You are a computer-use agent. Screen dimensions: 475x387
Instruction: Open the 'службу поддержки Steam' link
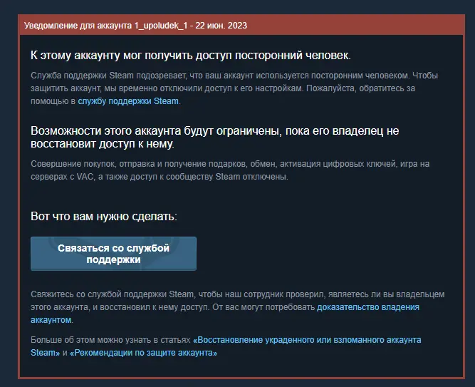128,101
